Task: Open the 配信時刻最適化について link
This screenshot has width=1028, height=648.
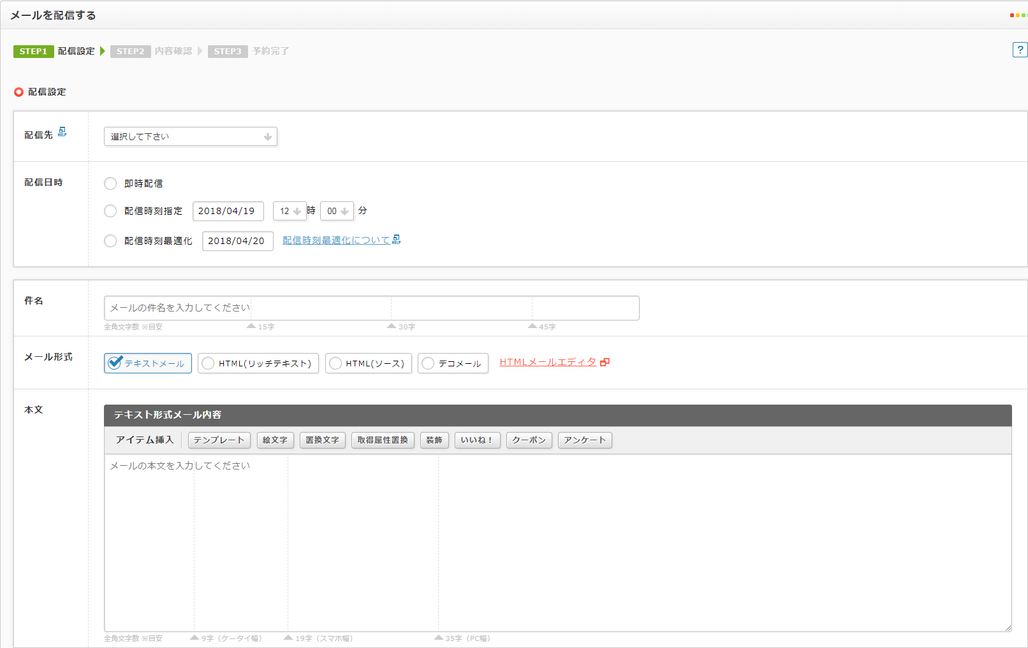Action: point(336,240)
